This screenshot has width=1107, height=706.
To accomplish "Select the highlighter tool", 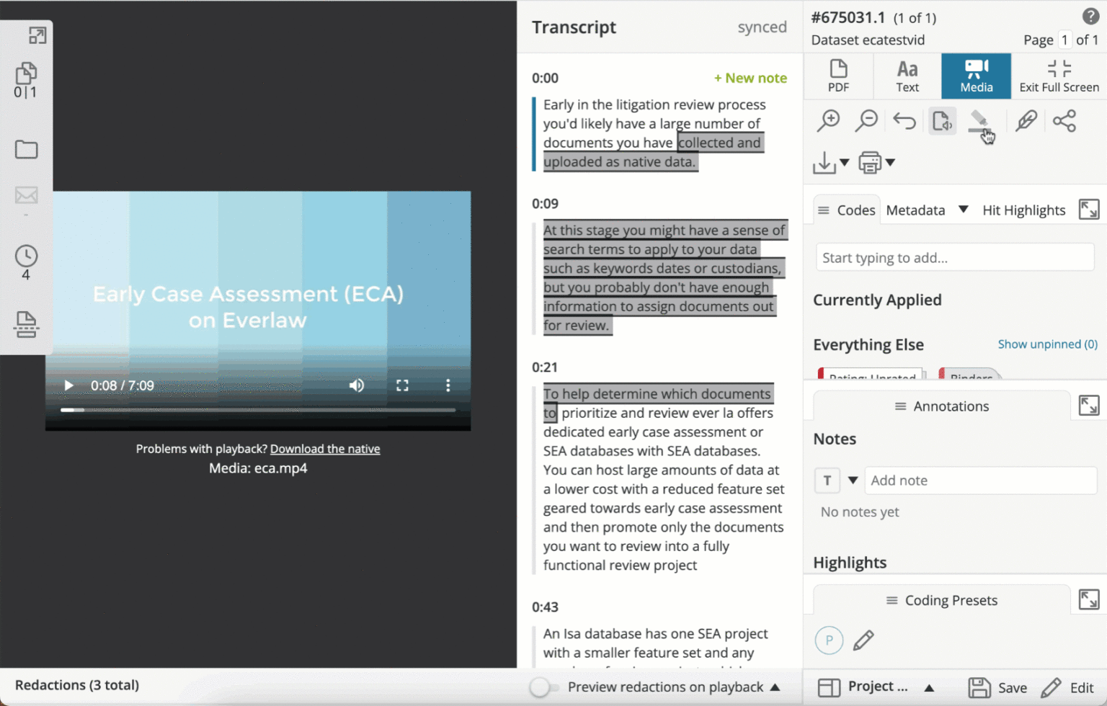I will click(x=979, y=121).
